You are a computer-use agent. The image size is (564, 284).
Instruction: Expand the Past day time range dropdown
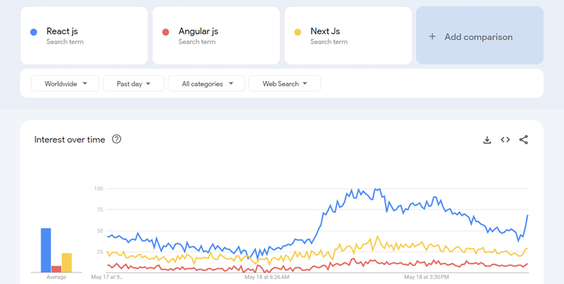tap(134, 83)
